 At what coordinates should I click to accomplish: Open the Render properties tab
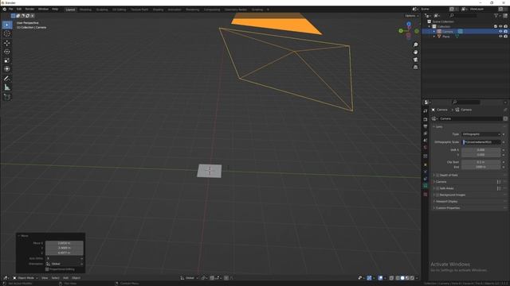coord(426,119)
